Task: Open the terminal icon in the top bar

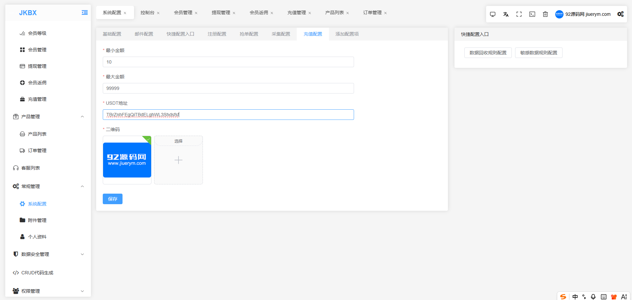Action: (x=532, y=14)
